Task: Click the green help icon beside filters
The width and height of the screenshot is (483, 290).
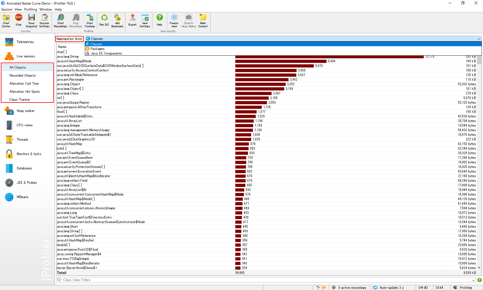Action: point(480,280)
